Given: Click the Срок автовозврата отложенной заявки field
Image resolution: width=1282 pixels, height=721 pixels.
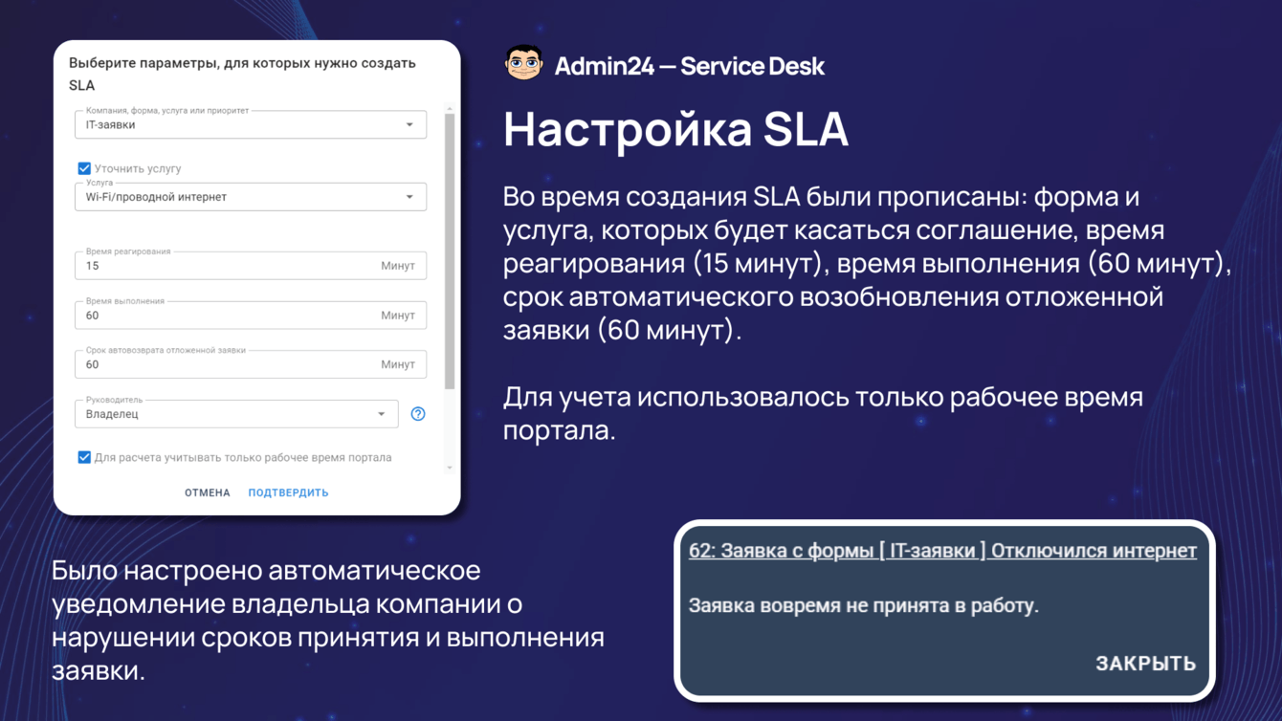Looking at the screenshot, I should click(251, 364).
